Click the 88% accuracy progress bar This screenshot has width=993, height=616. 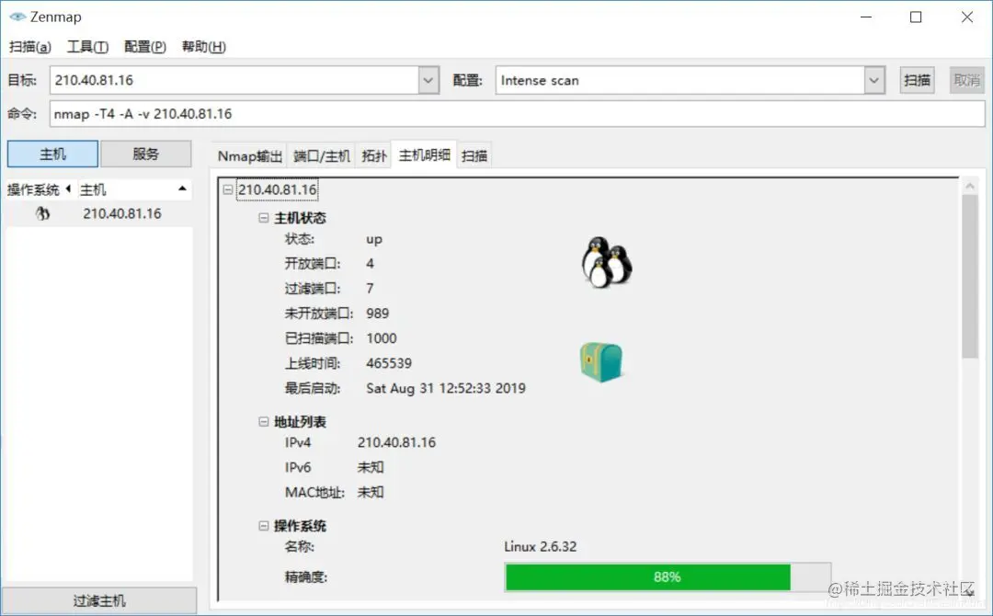point(668,576)
